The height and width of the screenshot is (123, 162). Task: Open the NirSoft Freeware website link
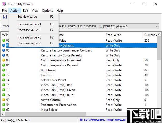click(104, 120)
